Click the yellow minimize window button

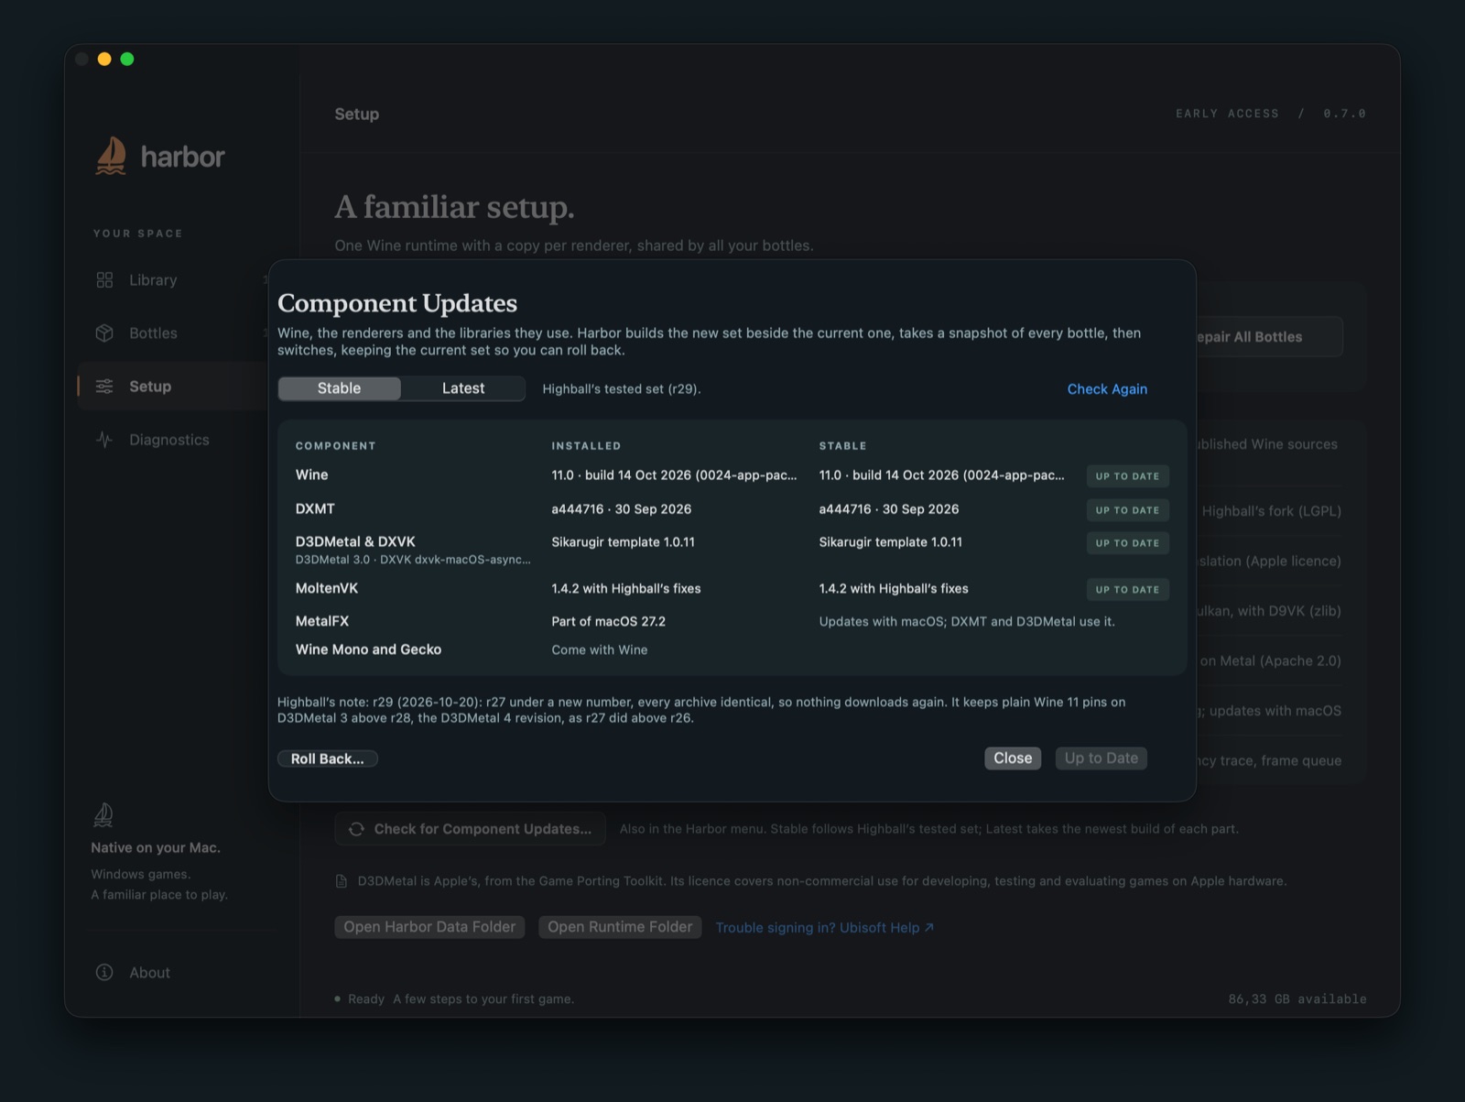pyautogui.click(x=104, y=59)
